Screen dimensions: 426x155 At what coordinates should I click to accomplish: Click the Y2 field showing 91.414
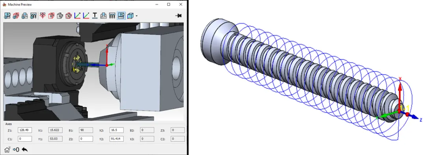coord(116,139)
